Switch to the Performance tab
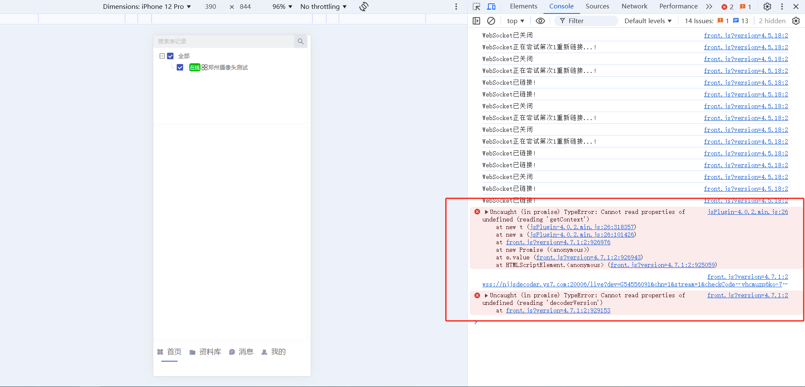This screenshot has height=387, width=805. (678, 6)
